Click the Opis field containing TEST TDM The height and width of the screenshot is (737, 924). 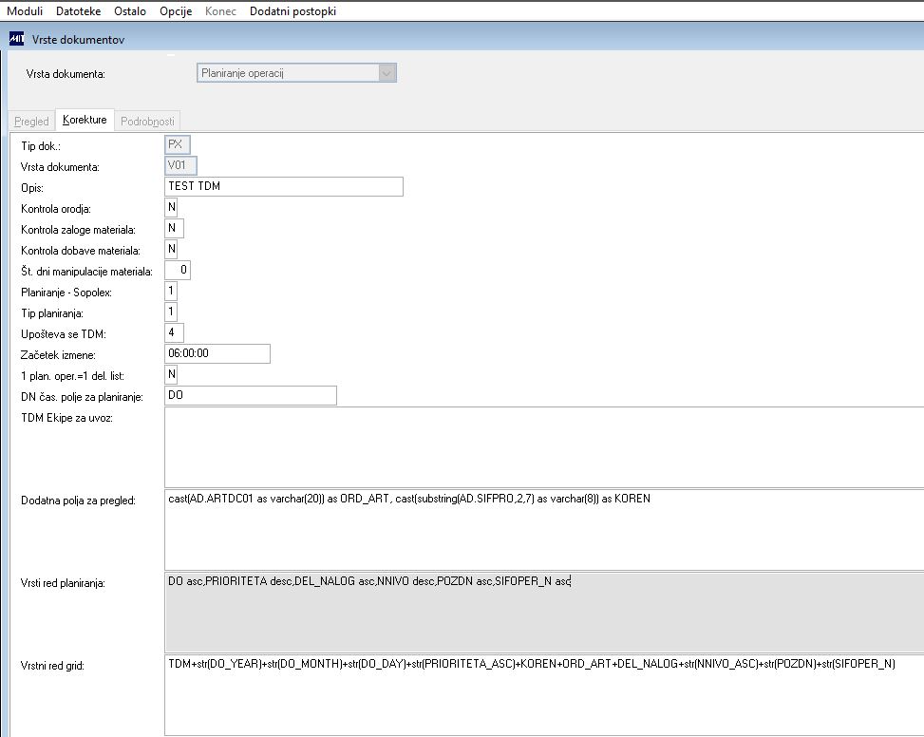tap(284, 186)
